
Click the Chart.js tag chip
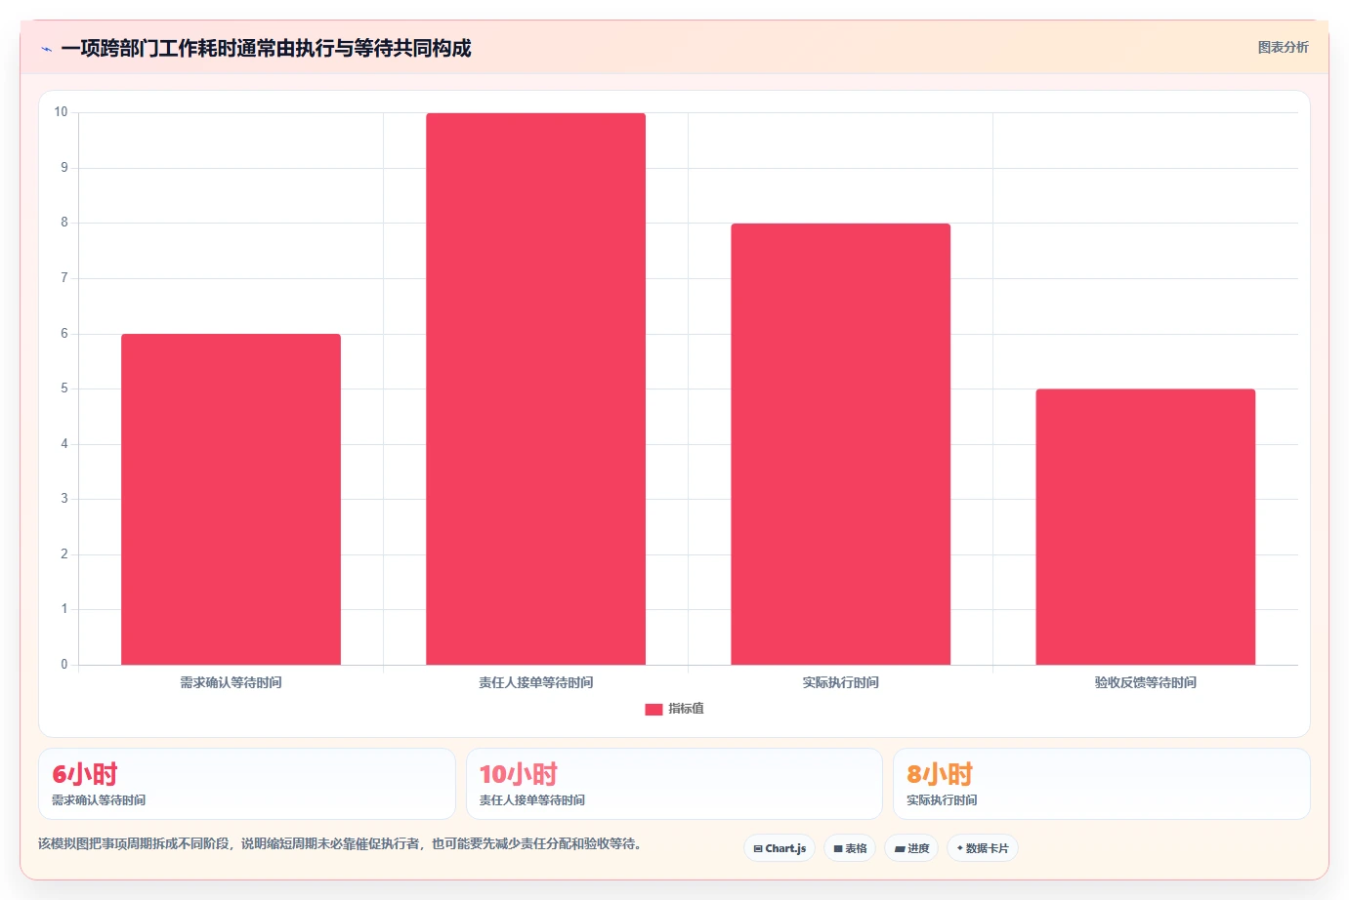[x=780, y=848]
